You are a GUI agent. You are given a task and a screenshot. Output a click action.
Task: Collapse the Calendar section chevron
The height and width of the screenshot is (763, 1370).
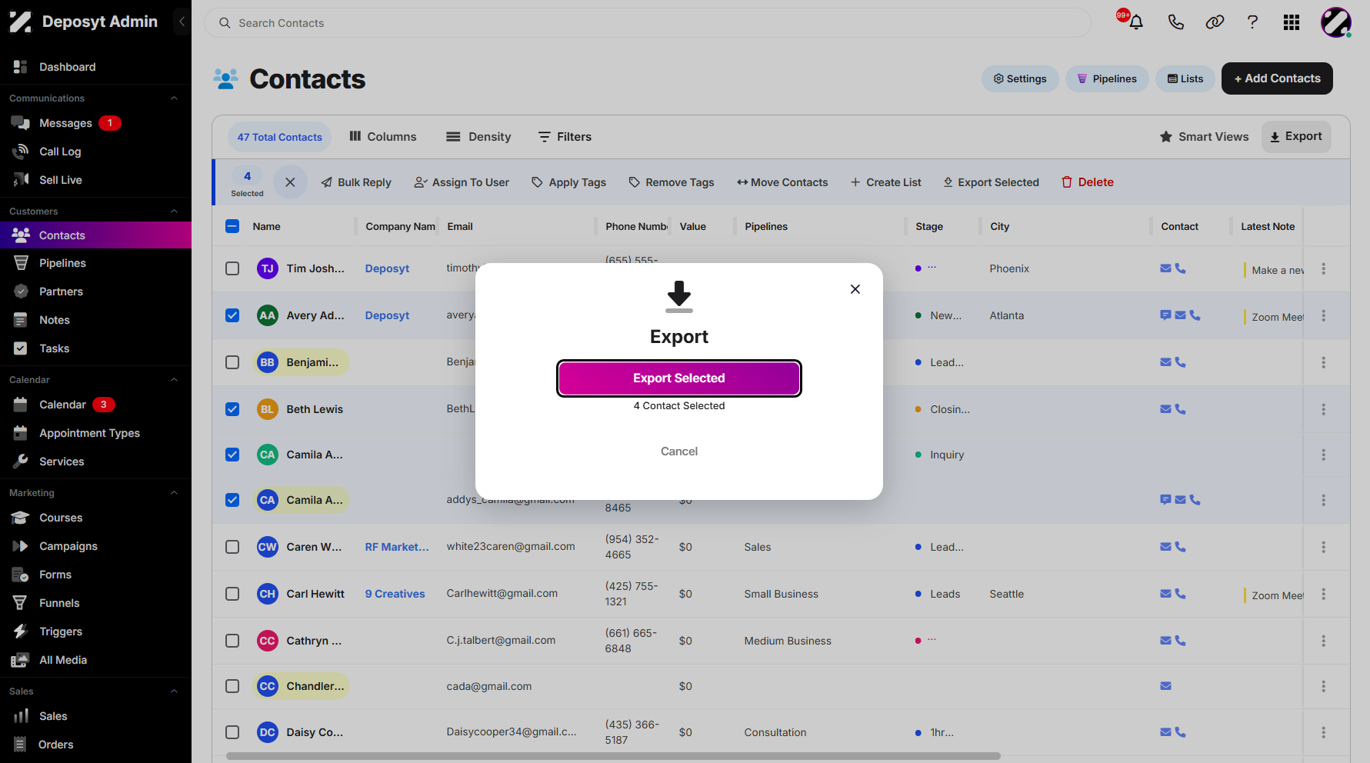[x=174, y=380]
